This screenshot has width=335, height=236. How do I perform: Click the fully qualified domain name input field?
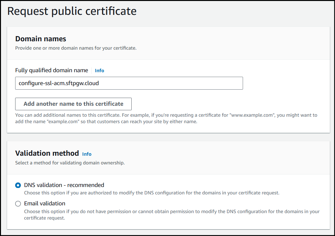(x=129, y=83)
